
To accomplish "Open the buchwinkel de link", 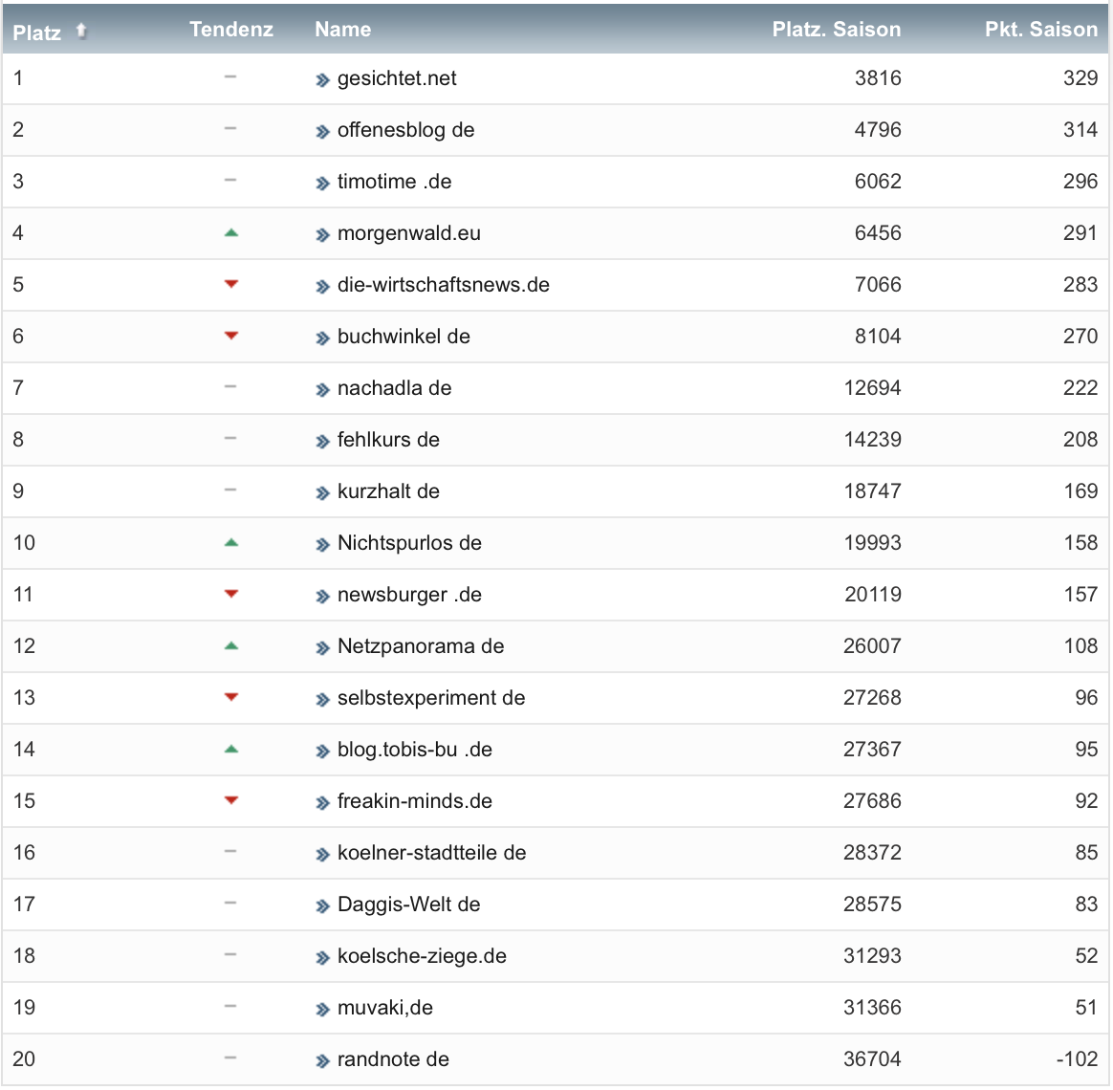I will tap(404, 337).
